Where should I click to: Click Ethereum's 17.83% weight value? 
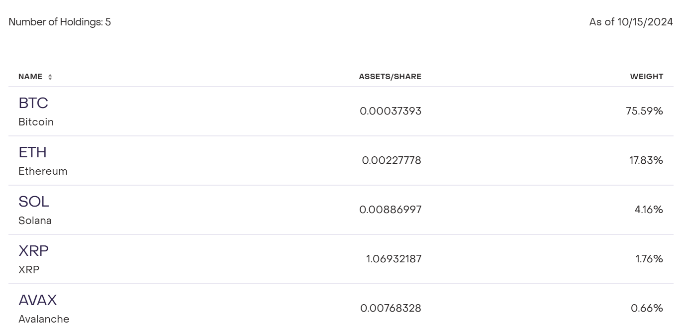tap(646, 160)
